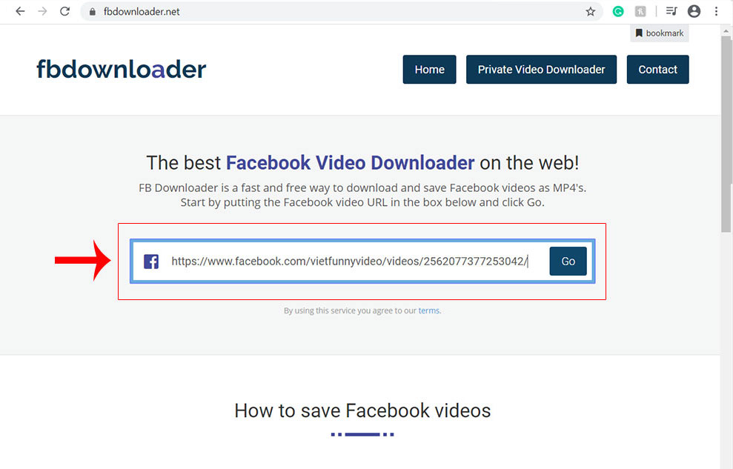Viewport: 733px width, 469px height.
Task: Click the gray extension icon beside Grammarly
Action: point(640,11)
